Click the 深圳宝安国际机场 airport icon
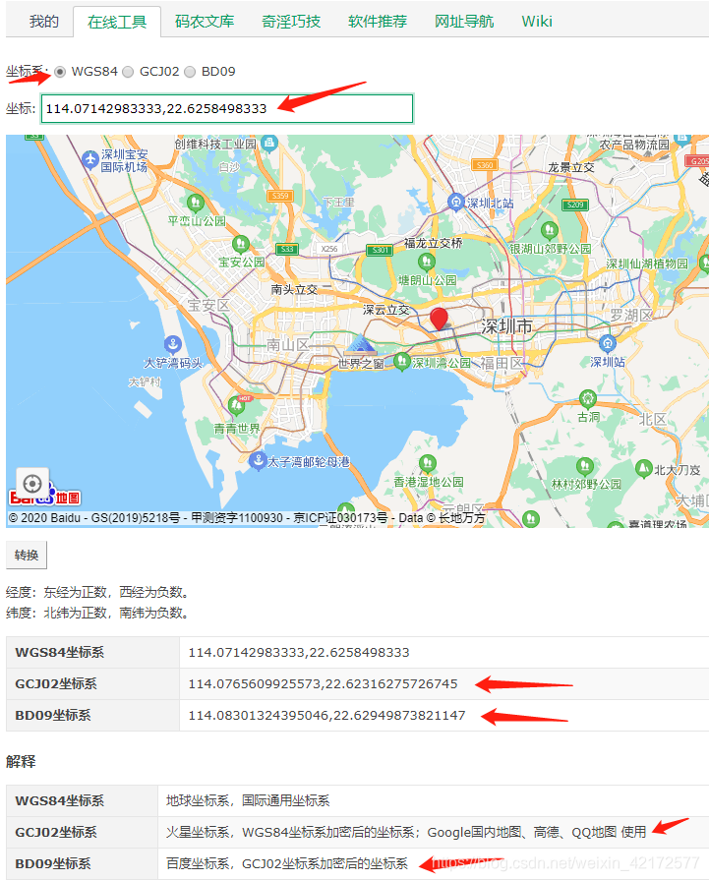The image size is (709, 881). point(89,159)
